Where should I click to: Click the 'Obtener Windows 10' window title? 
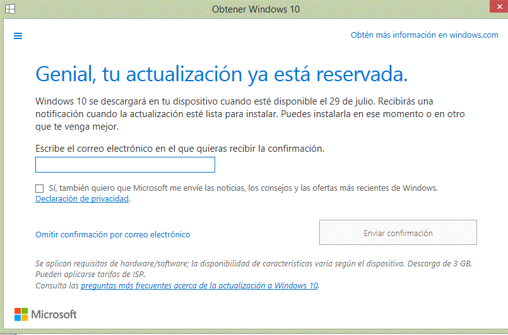[256, 9]
